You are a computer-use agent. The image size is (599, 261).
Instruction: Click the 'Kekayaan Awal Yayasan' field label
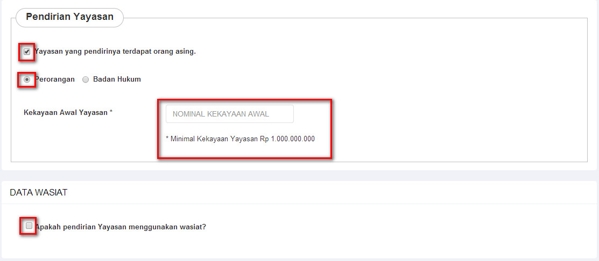pyautogui.click(x=66, y=113)
